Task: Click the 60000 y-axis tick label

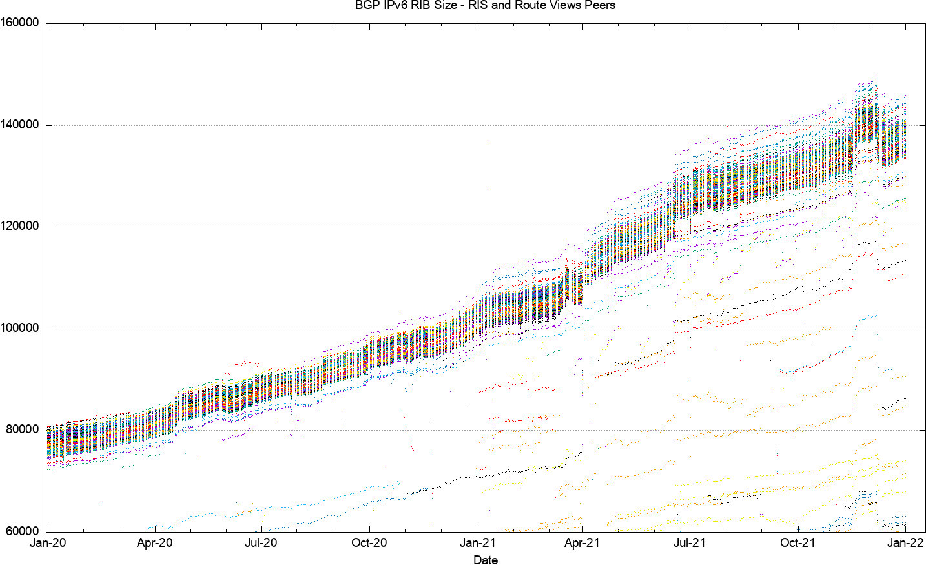Action: point(23,531)
